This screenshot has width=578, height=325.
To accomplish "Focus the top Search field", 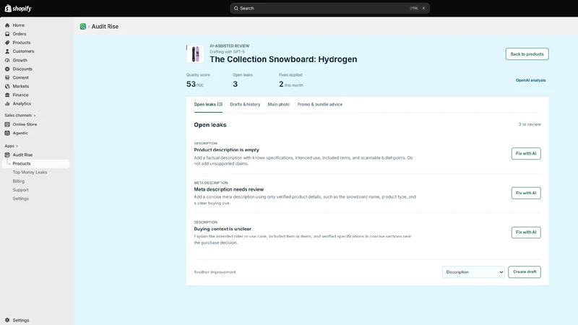I will pyautogui.click(x=330, y=8).
